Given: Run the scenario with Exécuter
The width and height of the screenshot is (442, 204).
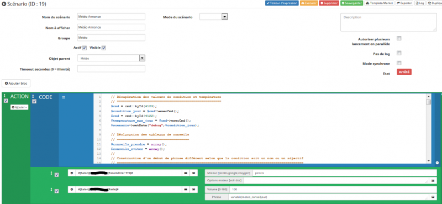Looking at the screenshot, I should [309, 3].
